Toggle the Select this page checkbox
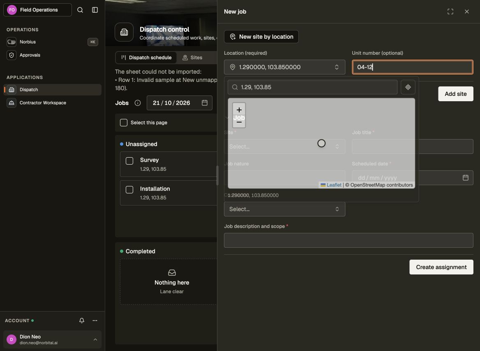This screenshot has height=351, width=480. [124, 123]
